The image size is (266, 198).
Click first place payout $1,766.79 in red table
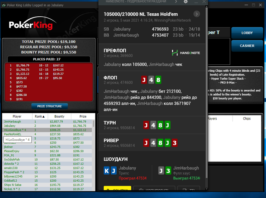point(23,65)
